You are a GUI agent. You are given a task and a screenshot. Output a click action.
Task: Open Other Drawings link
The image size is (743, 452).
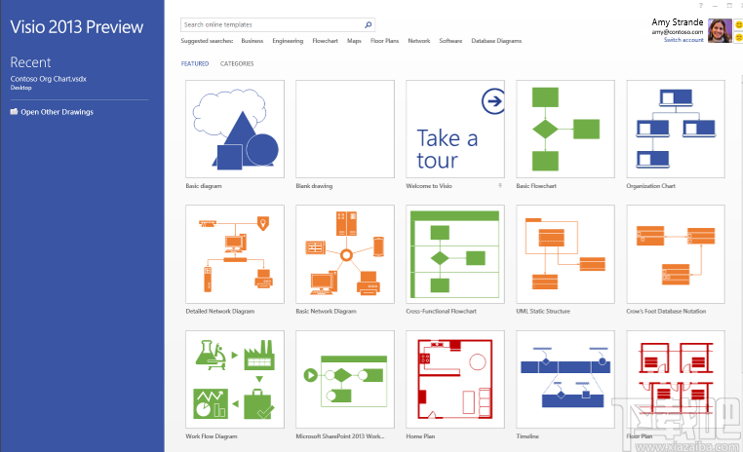click(57, 112)
